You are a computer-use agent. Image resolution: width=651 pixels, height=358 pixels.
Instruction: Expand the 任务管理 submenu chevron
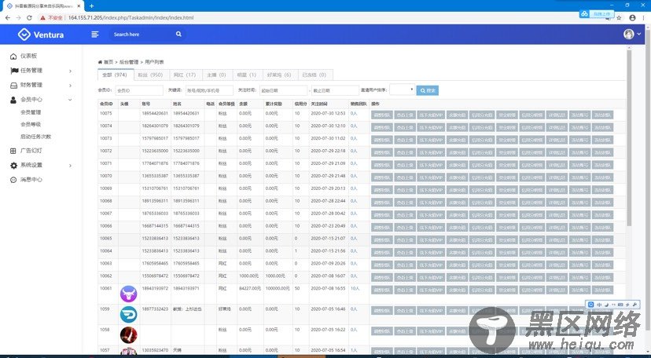coord(70,71)
